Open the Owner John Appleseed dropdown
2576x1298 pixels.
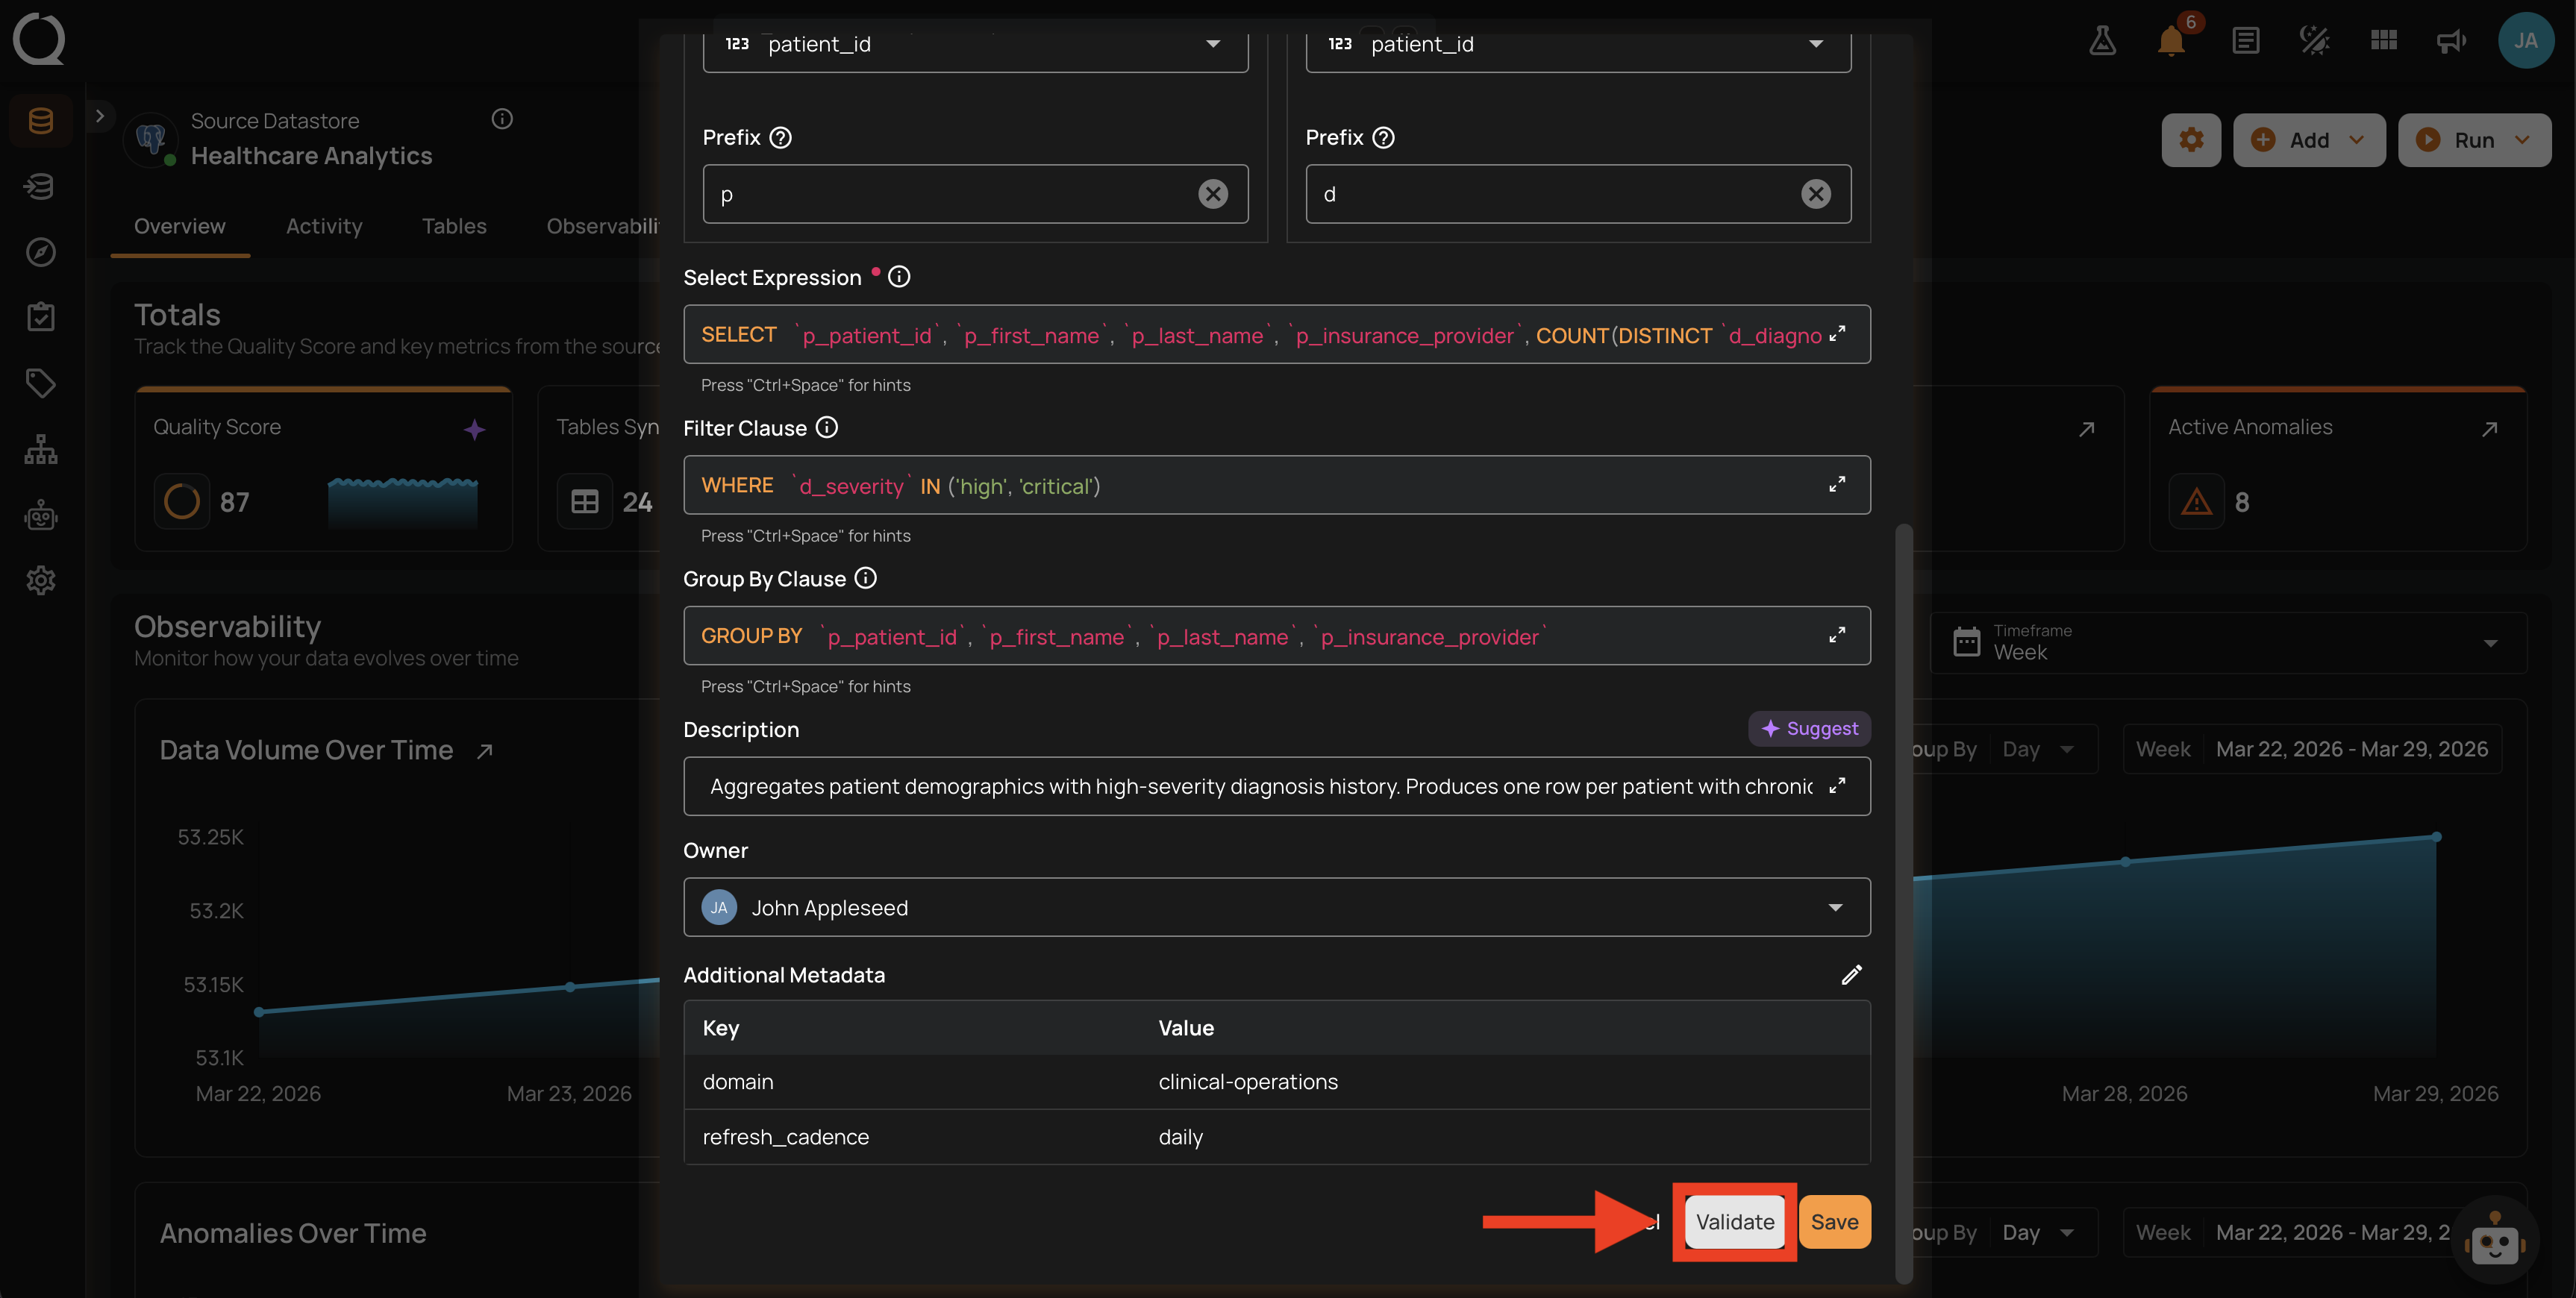coord(1276,907)
